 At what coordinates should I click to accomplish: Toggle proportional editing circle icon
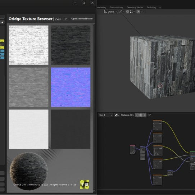(138, 12)
